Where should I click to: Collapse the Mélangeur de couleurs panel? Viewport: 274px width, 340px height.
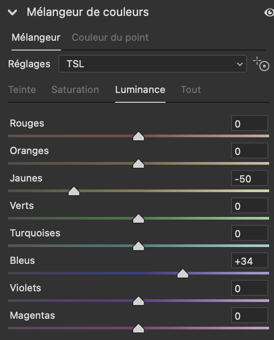(x=12, y=12)
